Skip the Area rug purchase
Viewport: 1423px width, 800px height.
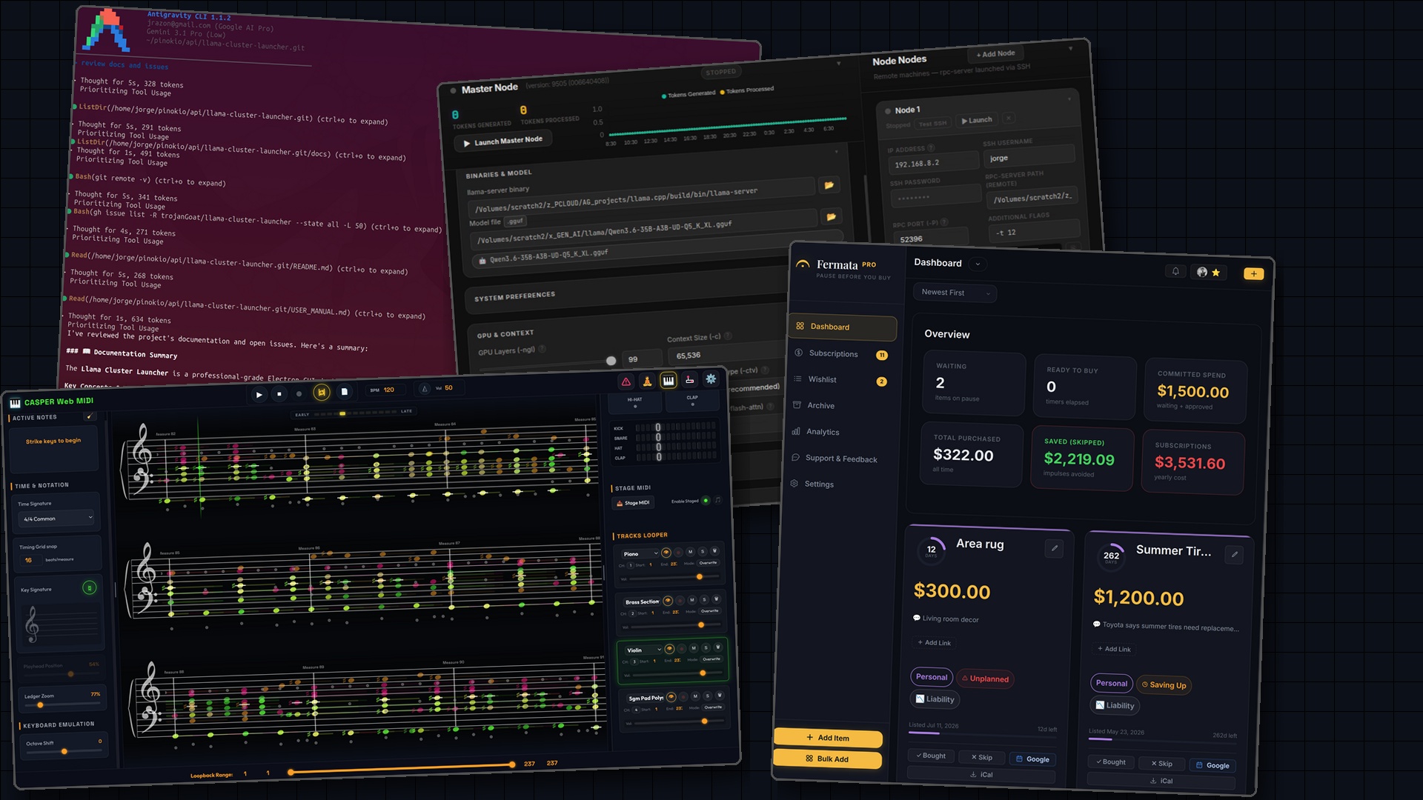[x=982, y=757]
